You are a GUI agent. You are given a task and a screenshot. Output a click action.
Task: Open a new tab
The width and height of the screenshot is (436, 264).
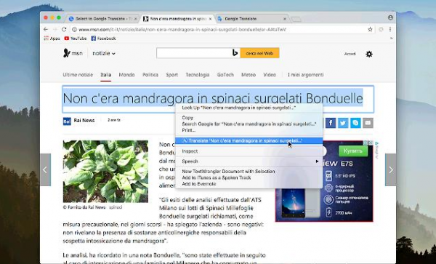[x=296, y=19]
